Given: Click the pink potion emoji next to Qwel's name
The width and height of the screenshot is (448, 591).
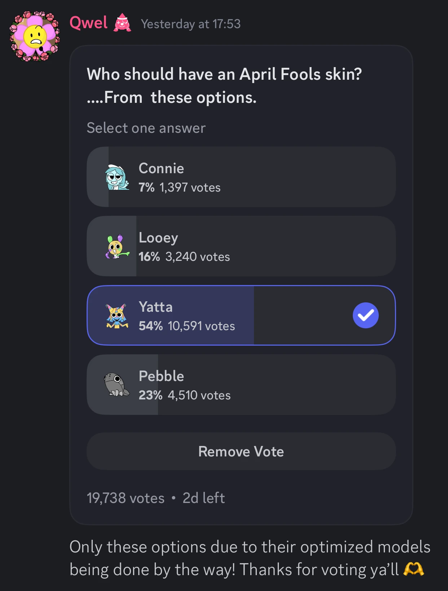Looking at the screenshot, I should pyautogui.click(x=122, y=23).
